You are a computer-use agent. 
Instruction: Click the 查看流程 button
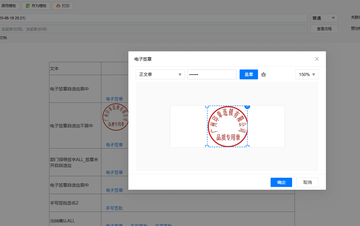coord(324,29)
